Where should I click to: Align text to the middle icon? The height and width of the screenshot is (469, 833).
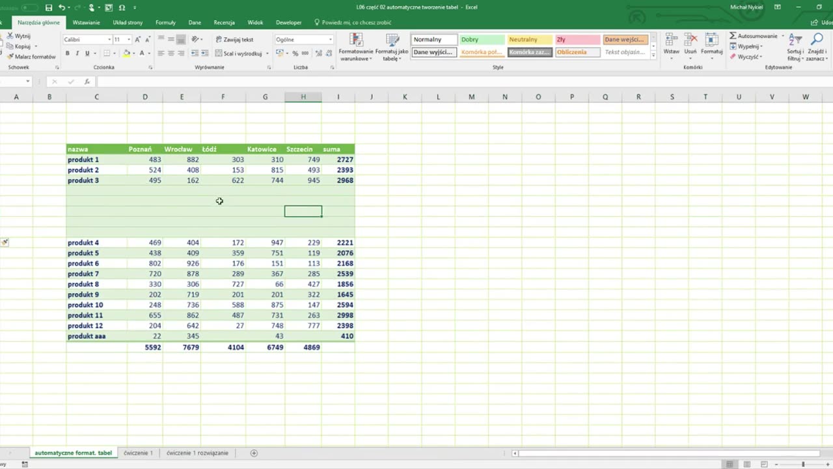(171, 40)
